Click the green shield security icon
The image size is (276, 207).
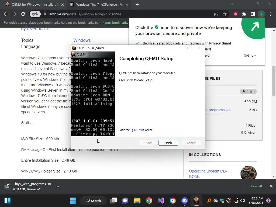pos(261,14)
